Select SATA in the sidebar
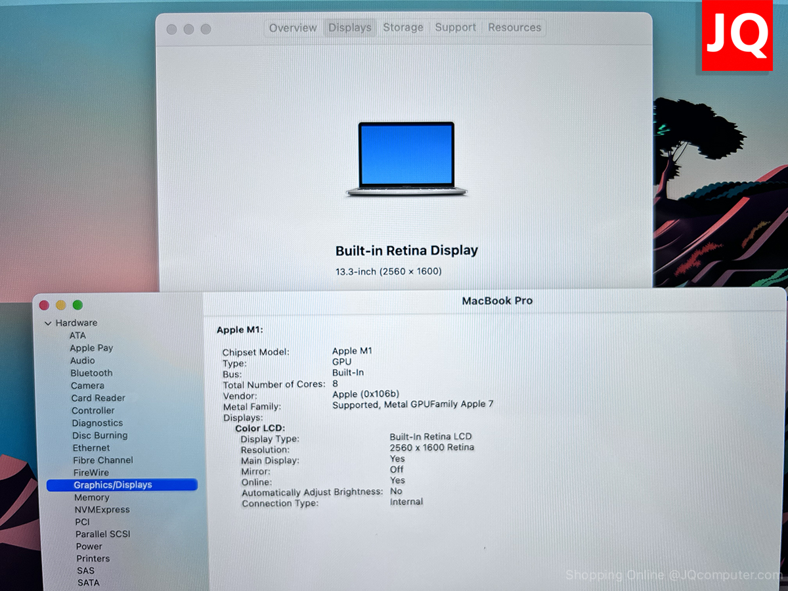Image resolution: width=788 pixels, height=591 pixels. [88, 582]
